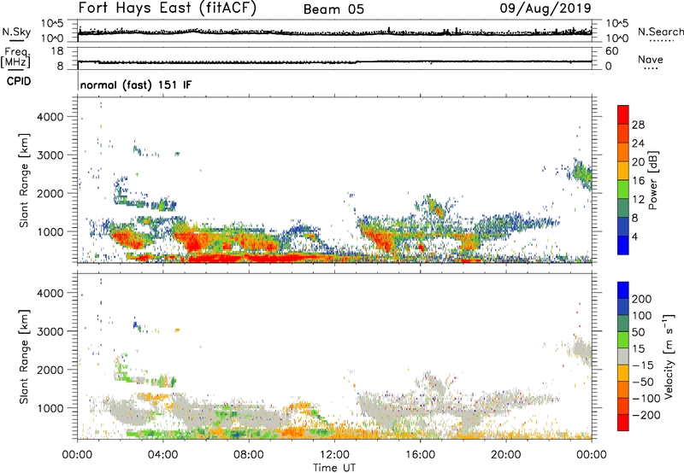The image size is (684, 473).
Task: Click the date '09/Aug/2019'
Action: [x=545, y=9]
